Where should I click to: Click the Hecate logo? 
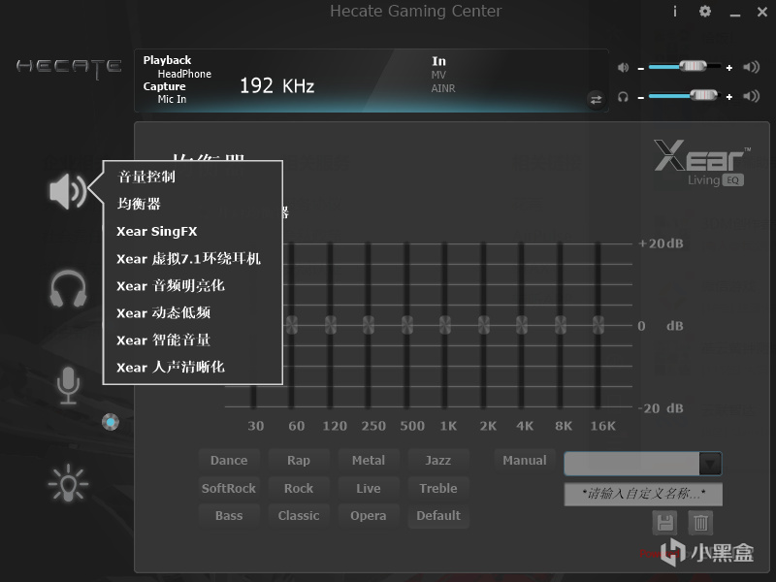69,68
